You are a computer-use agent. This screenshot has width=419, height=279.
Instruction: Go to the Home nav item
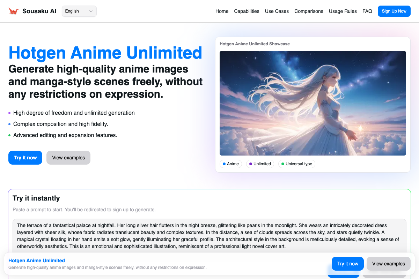coord(222,11)
